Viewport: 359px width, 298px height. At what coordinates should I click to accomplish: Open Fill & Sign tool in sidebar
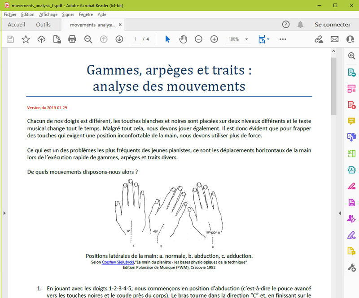coord(351,234)
